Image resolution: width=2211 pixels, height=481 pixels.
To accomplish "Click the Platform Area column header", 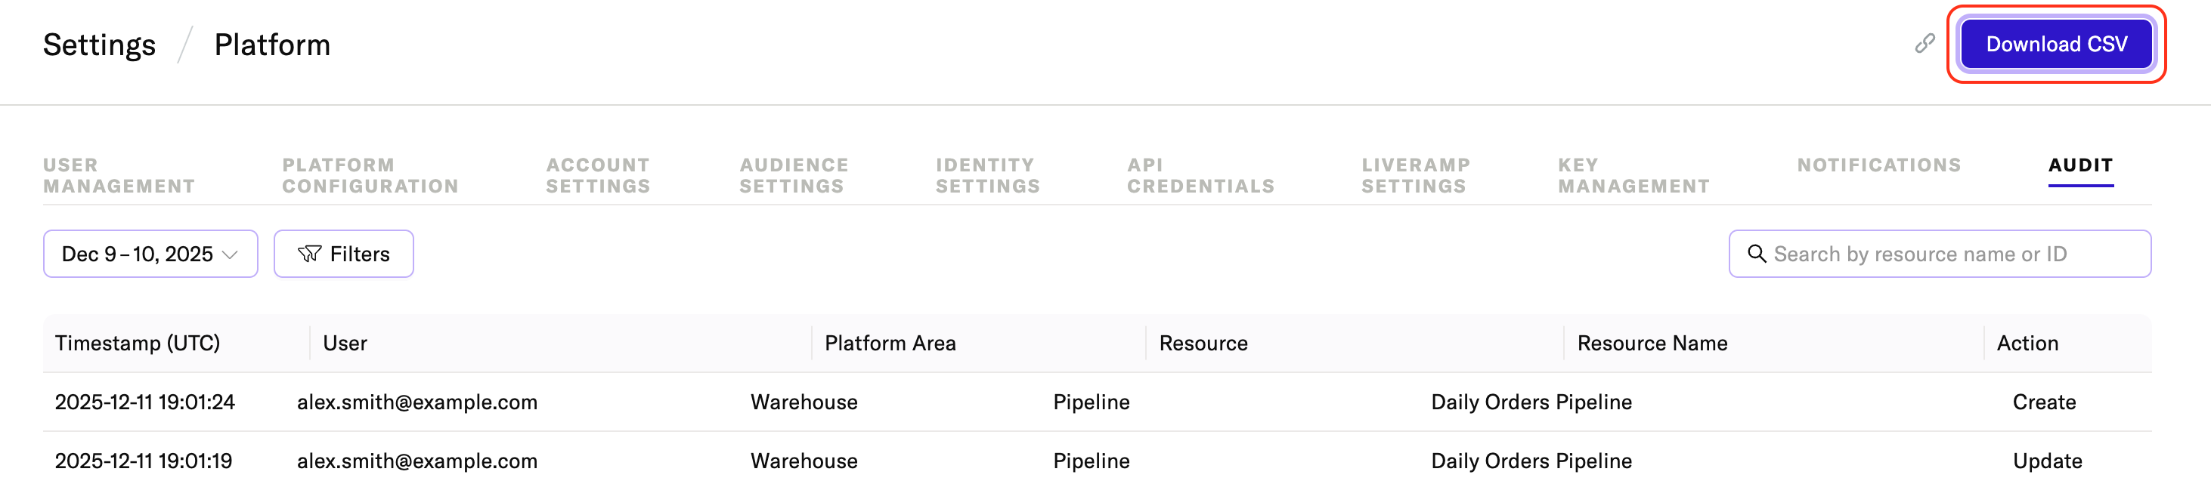I will 889,343.
